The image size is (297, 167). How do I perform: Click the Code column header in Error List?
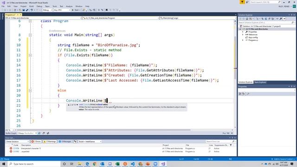tap(16, 145)
